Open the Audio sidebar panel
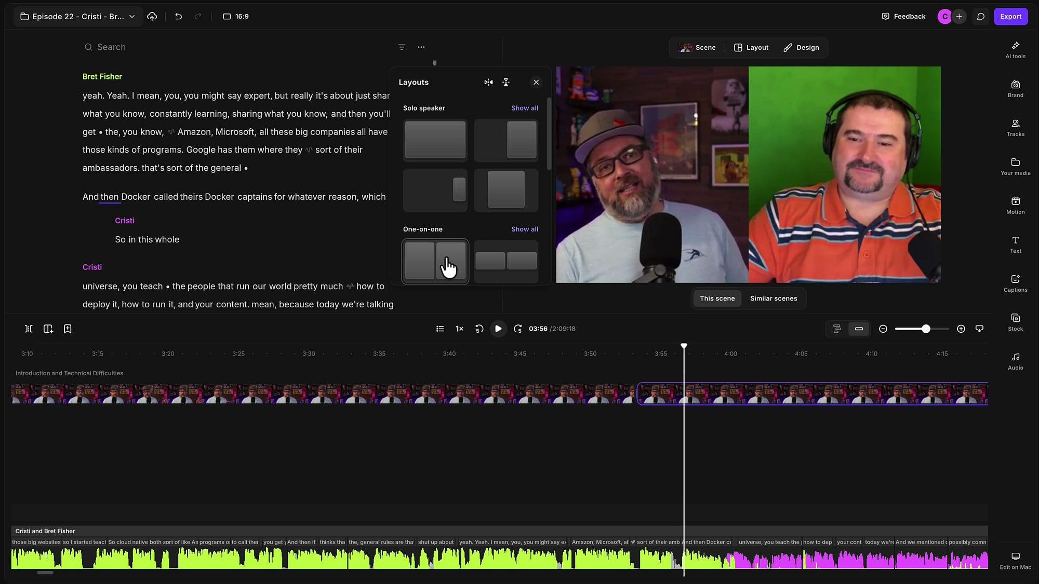Image resolution: width=1039 pixels, height=584 pixels. tap(1015, 361)
